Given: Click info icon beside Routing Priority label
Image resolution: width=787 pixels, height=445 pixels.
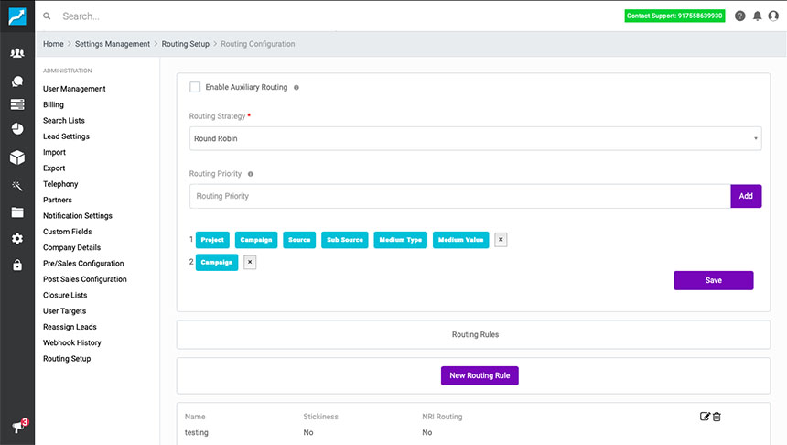Looking at the screenshot, I should [251, 174].
